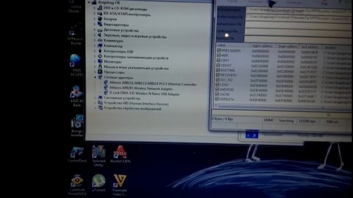
Task: Open ASUS AI Bank desktop shortcut
Action: (x=77, y=96)
